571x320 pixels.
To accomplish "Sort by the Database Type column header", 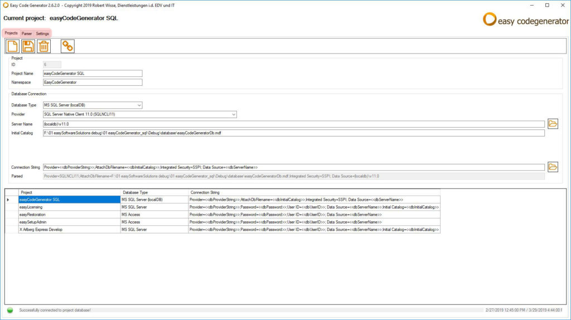I will (154, 192).
